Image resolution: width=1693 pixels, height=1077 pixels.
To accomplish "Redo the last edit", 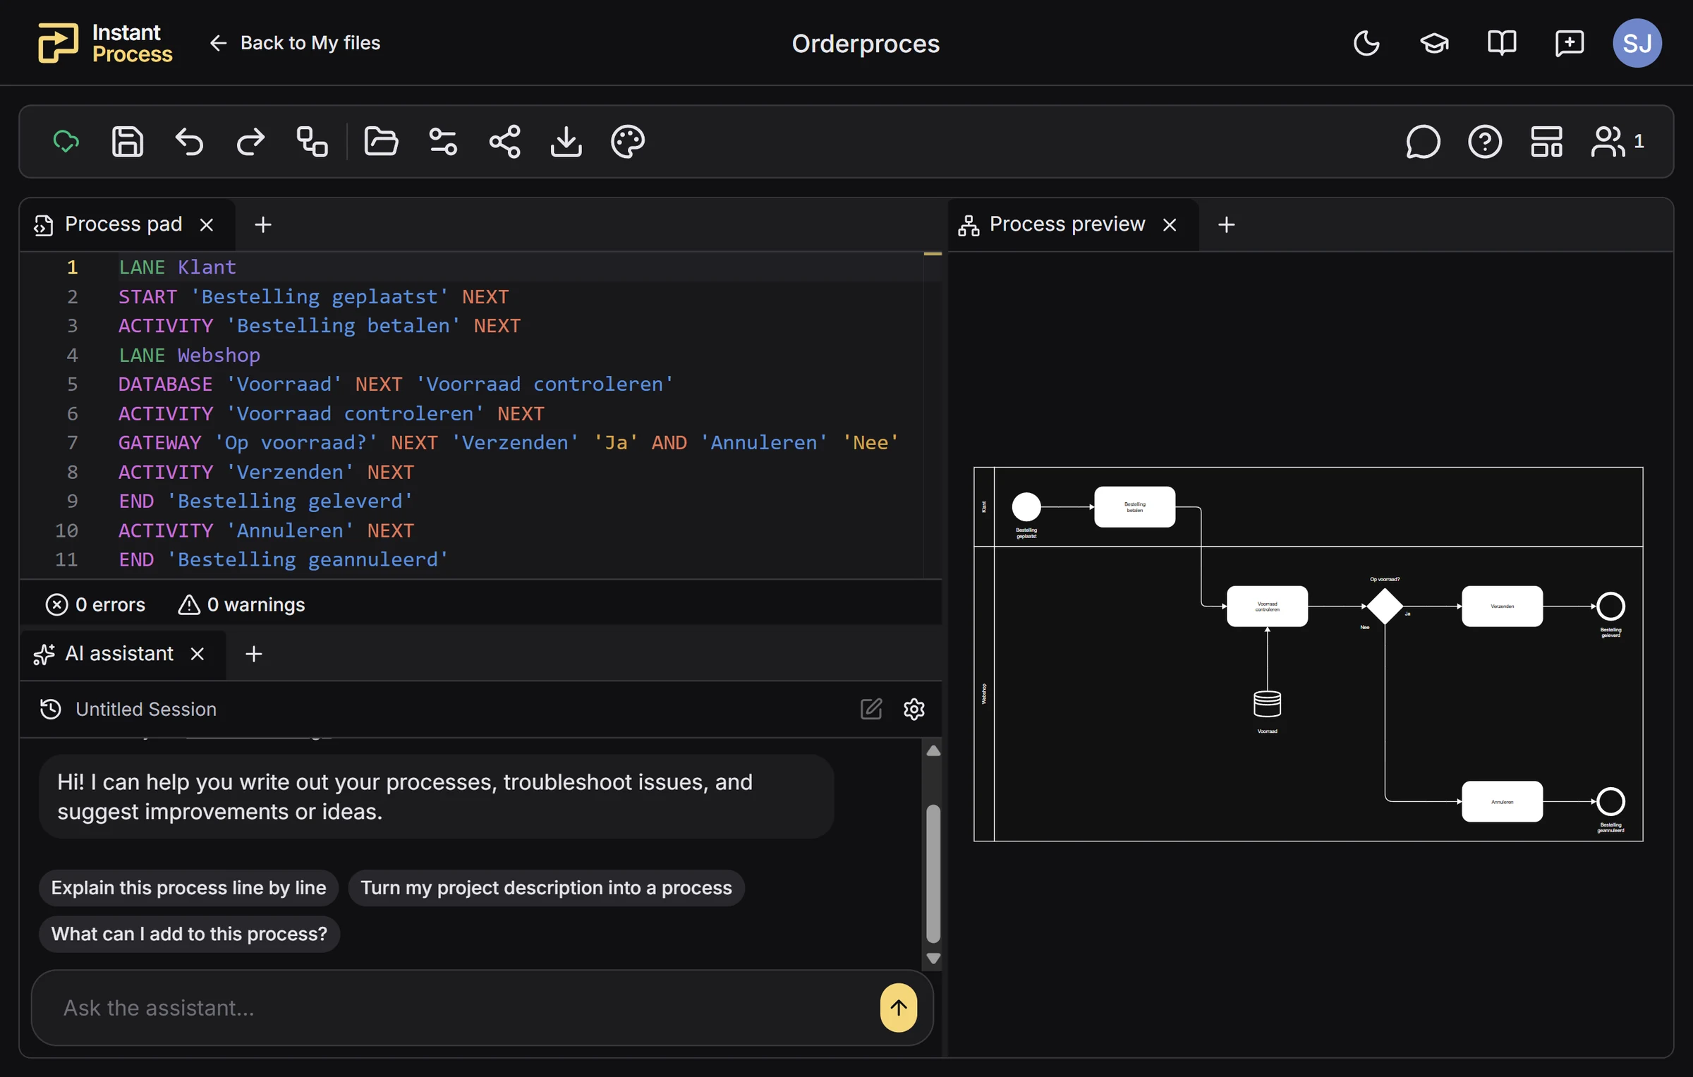I will [250, 142].
